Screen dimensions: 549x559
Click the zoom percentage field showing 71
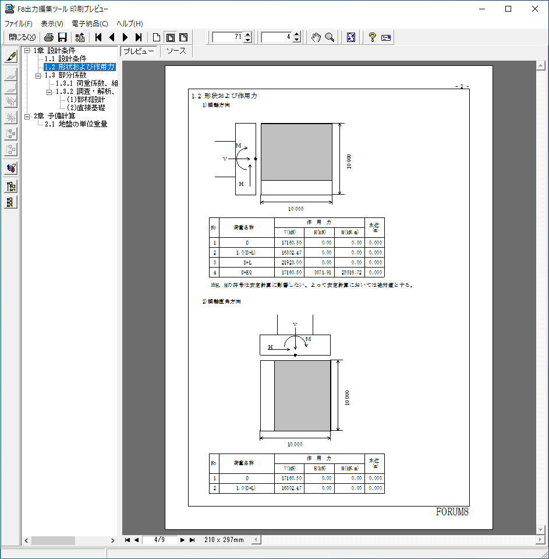[228, 37]
